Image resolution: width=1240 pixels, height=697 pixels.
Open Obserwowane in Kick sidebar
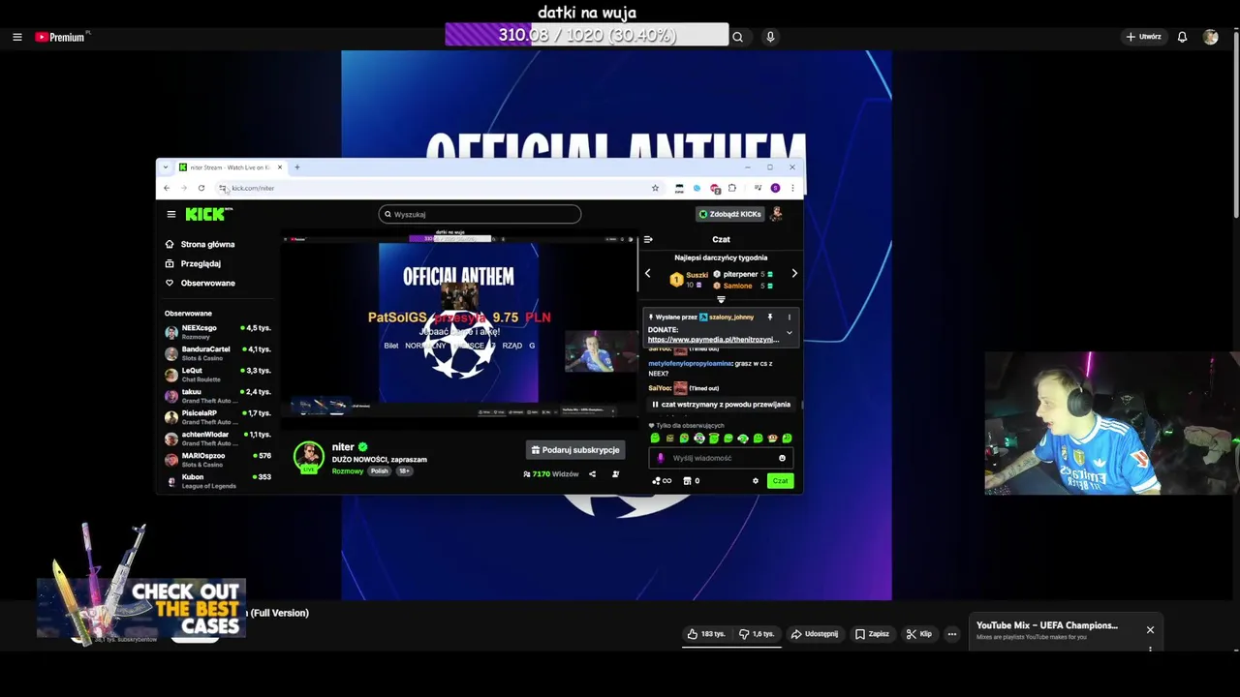point(201,283)
